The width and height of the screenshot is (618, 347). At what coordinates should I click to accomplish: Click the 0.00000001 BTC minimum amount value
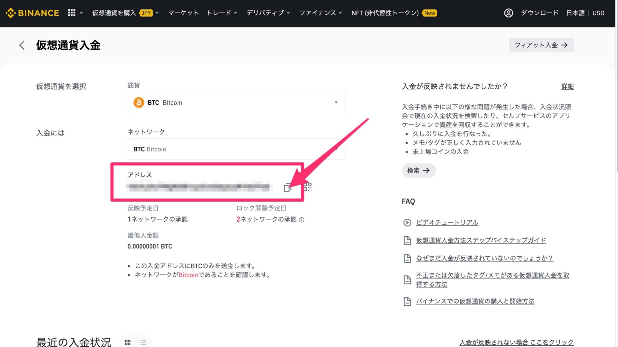150,247
